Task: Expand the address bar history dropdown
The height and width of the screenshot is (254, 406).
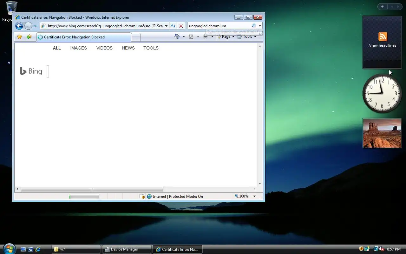Action: coord(166,26)
